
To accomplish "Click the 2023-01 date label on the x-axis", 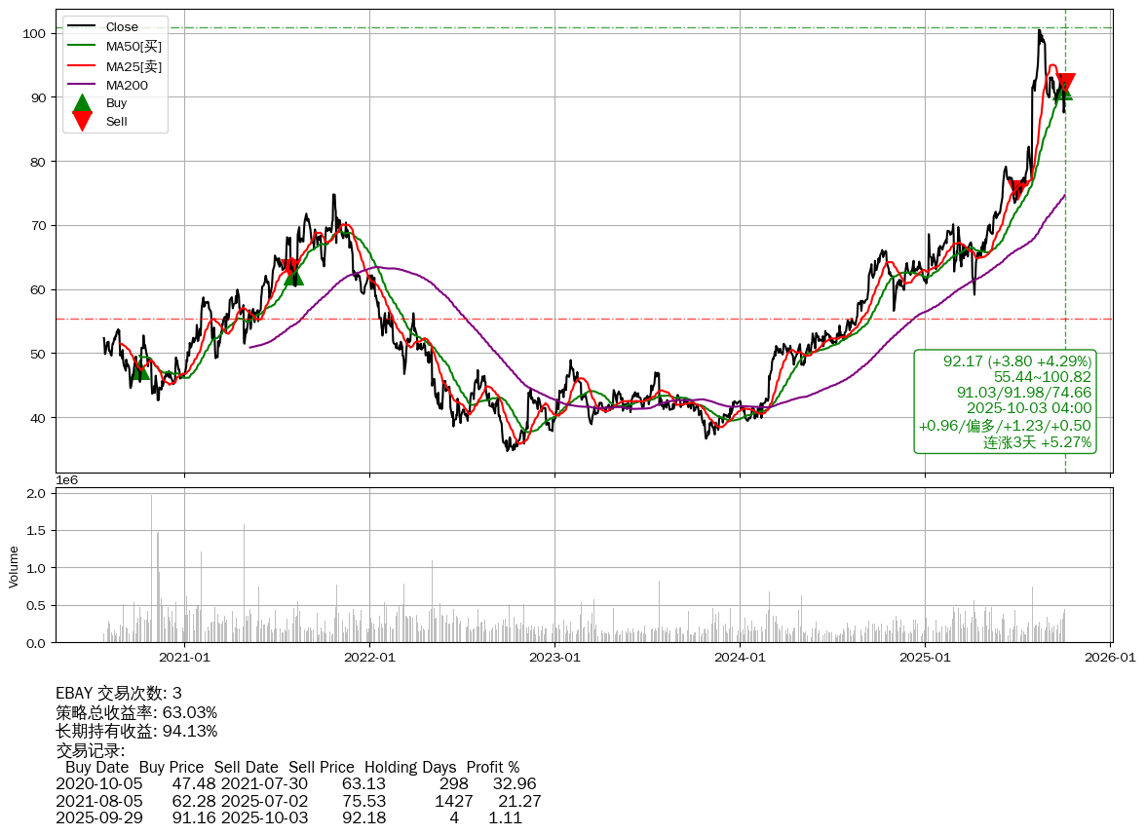I will click(x=554, y=658).
